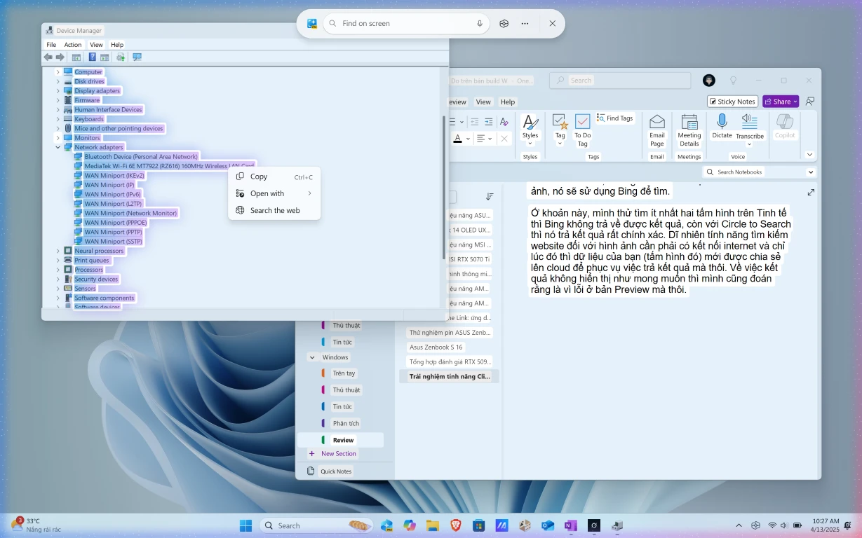Click the Update driver icon in Device Manager toolbar

pyautogui.click(x=121, y=57)
